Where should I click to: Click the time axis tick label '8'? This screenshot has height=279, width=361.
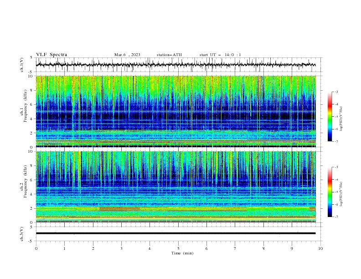(263, 248)
